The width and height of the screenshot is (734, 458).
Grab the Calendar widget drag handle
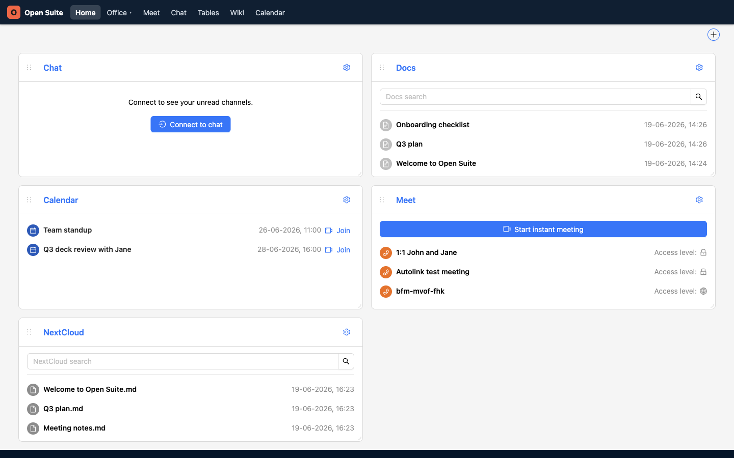tap(29, 200)
